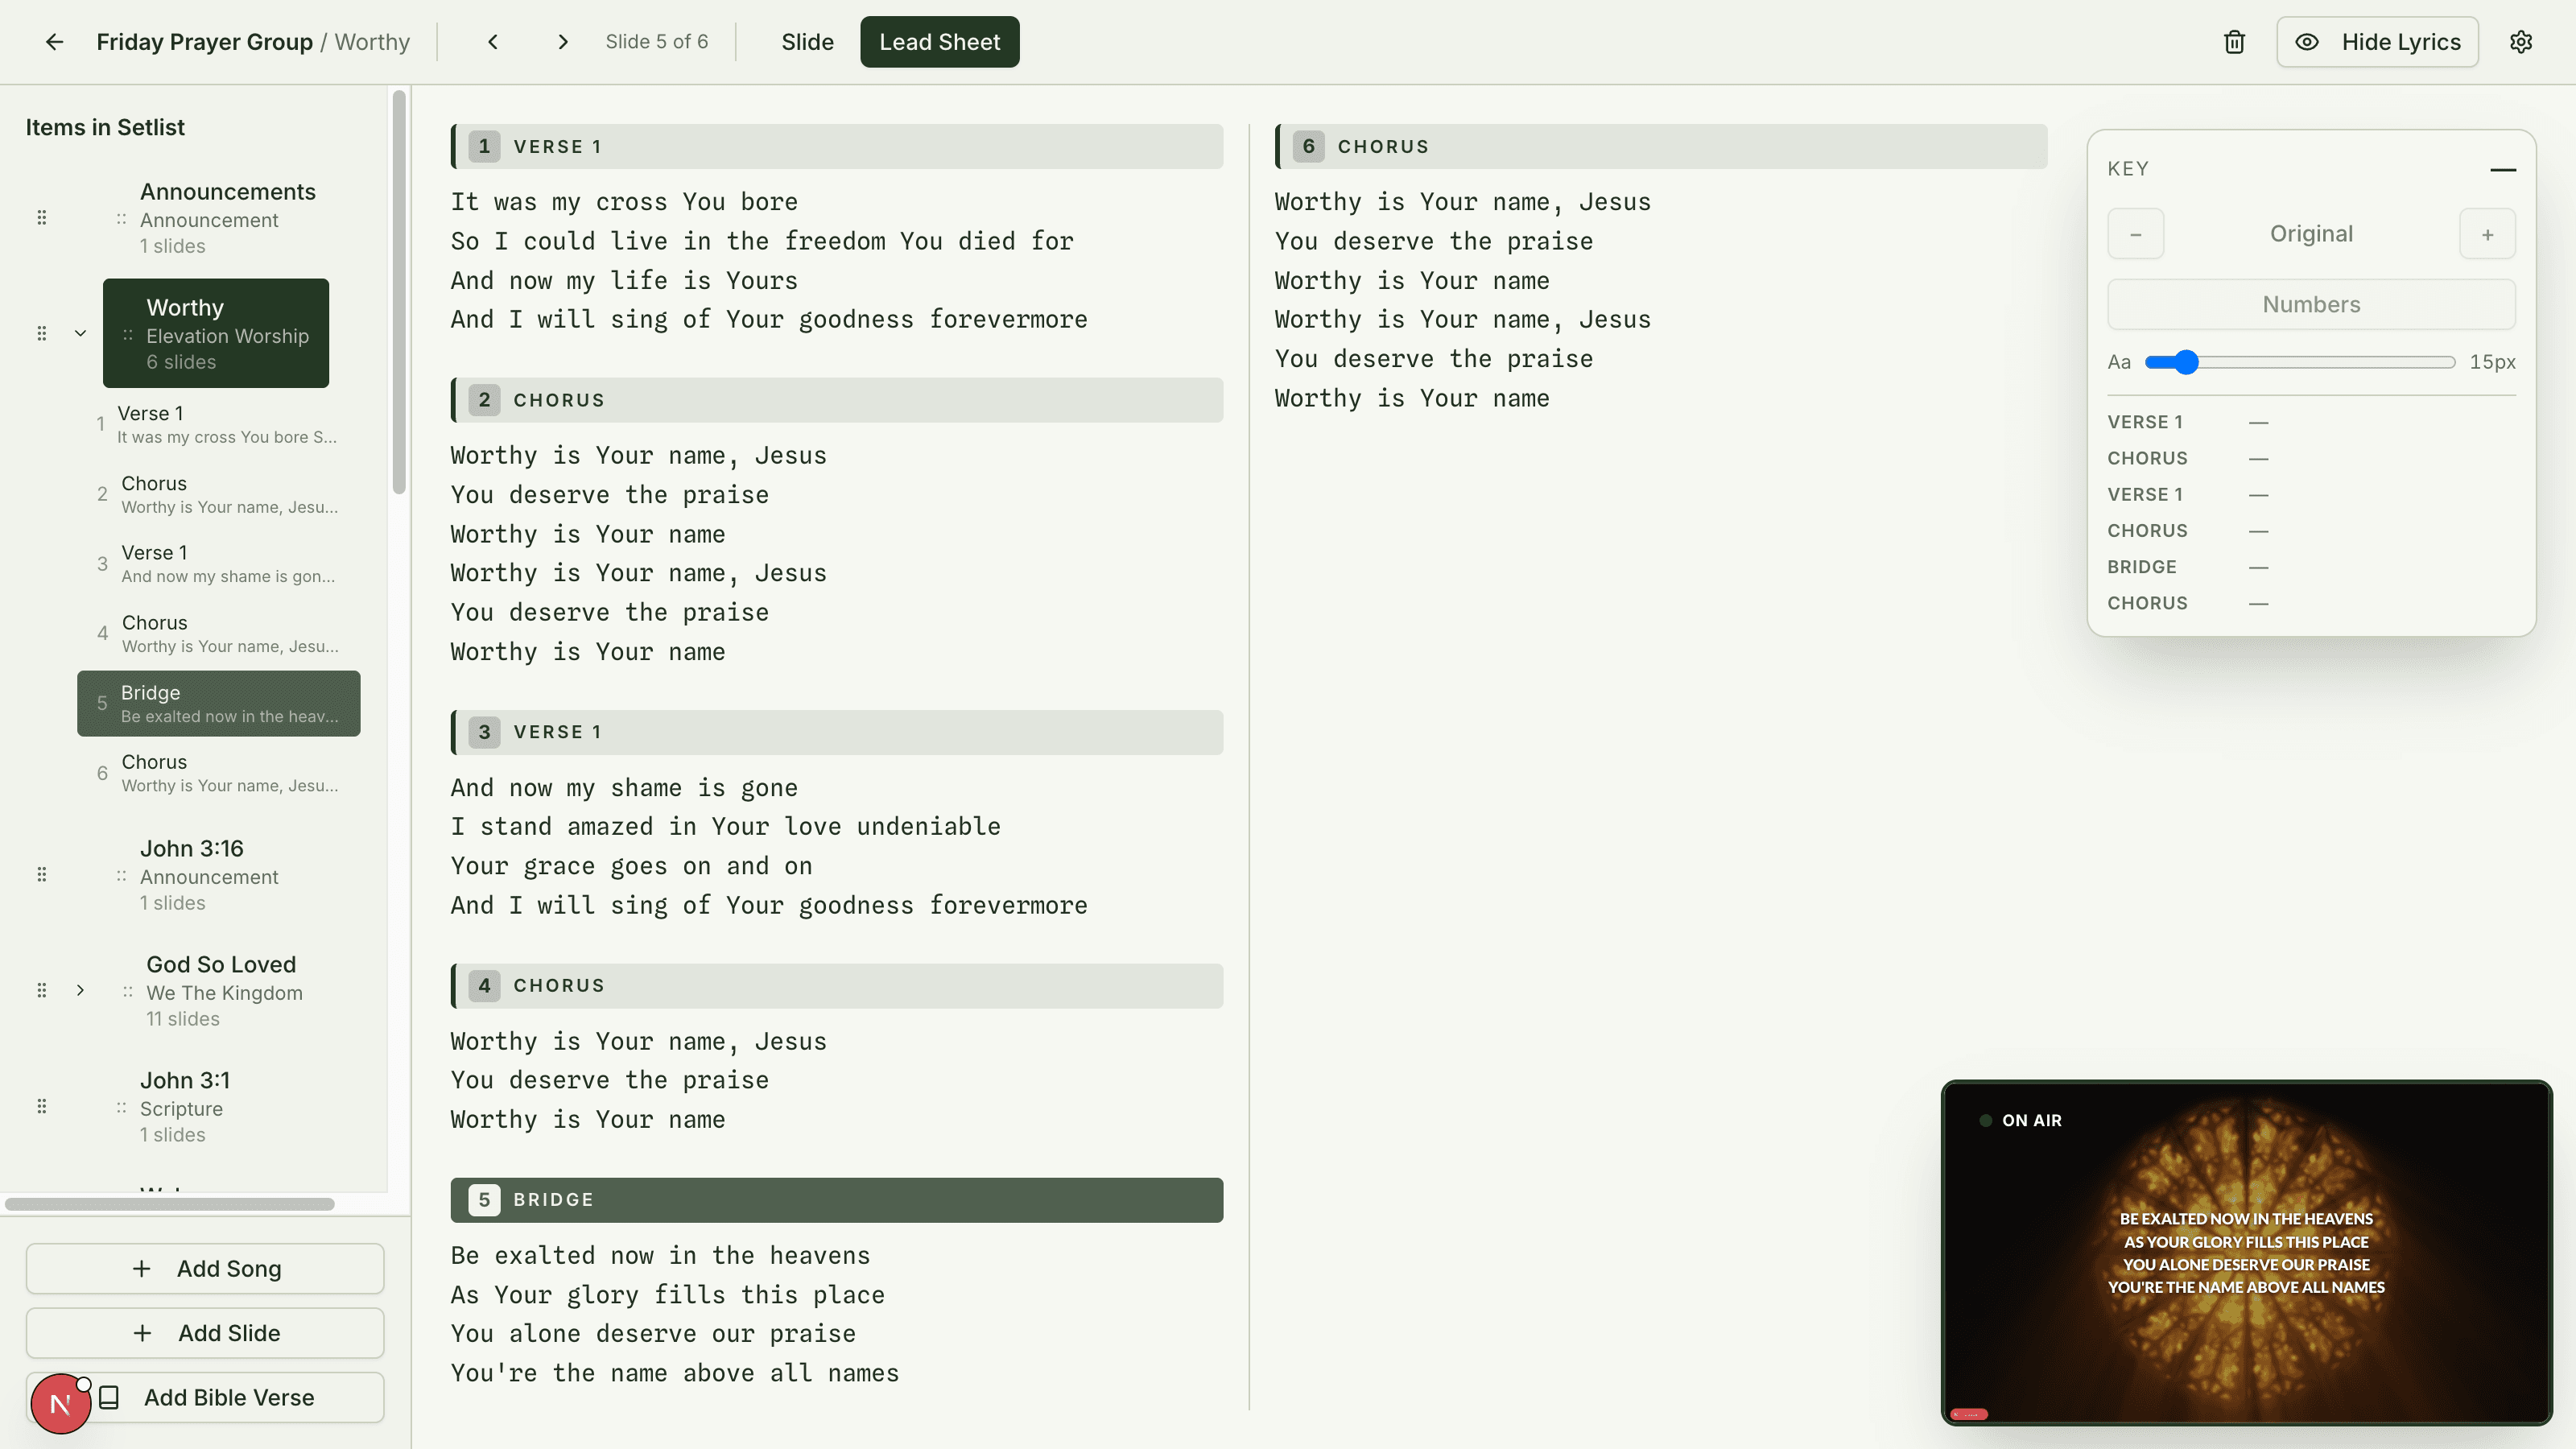Open settings gear icon
Screen dimensions: 2576x1449
(2521, 42)
